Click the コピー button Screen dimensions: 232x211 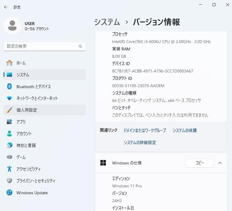(200, 163)
